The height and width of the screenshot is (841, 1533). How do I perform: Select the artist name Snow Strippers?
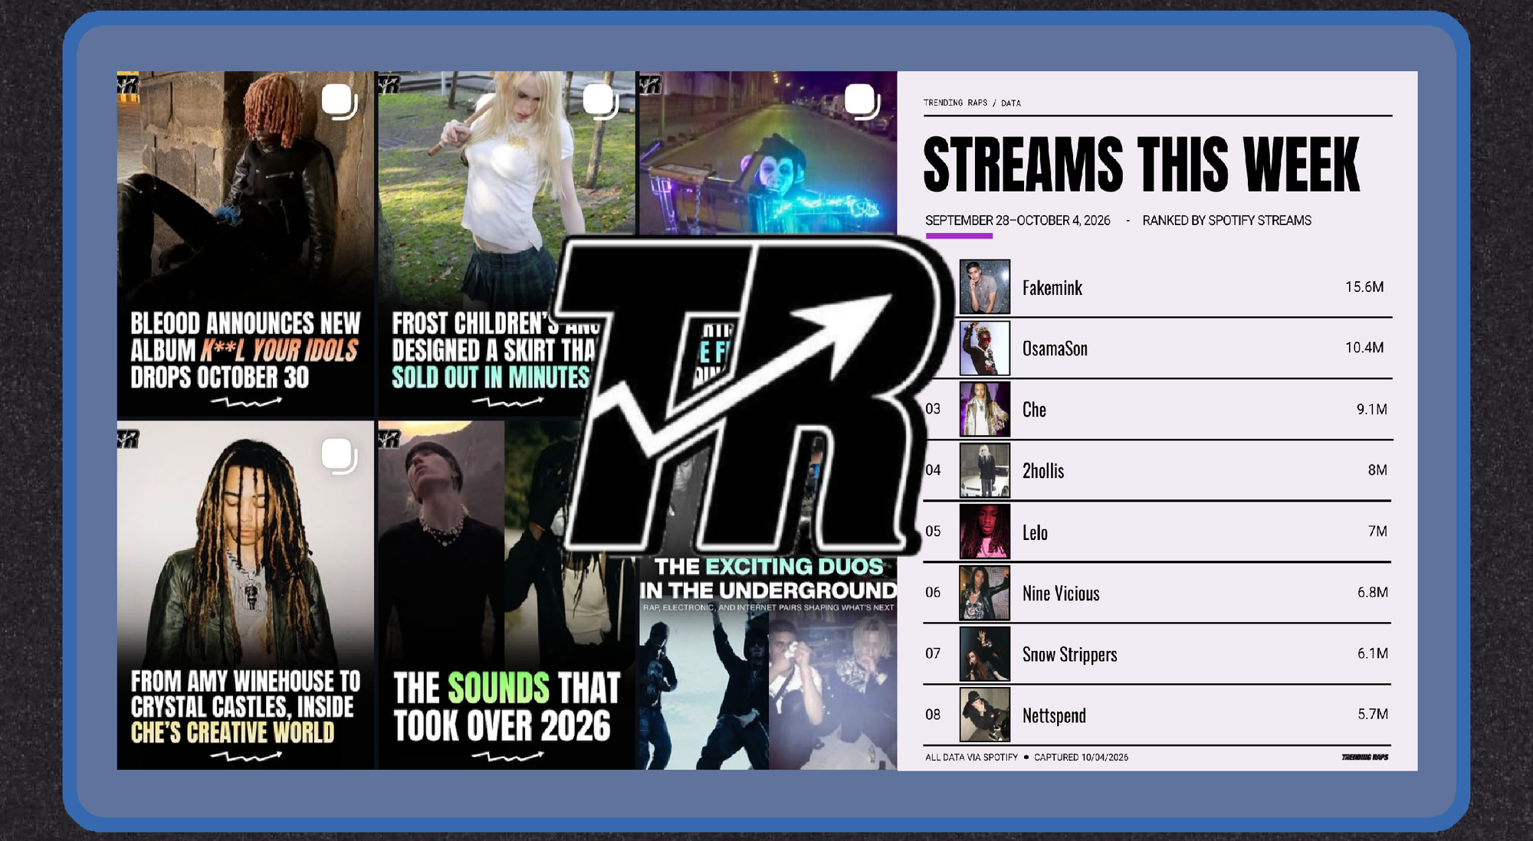(x=1069, y=655)
